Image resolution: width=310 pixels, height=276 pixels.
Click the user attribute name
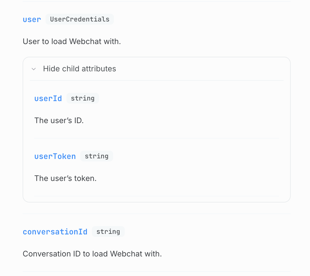[32, 20]
